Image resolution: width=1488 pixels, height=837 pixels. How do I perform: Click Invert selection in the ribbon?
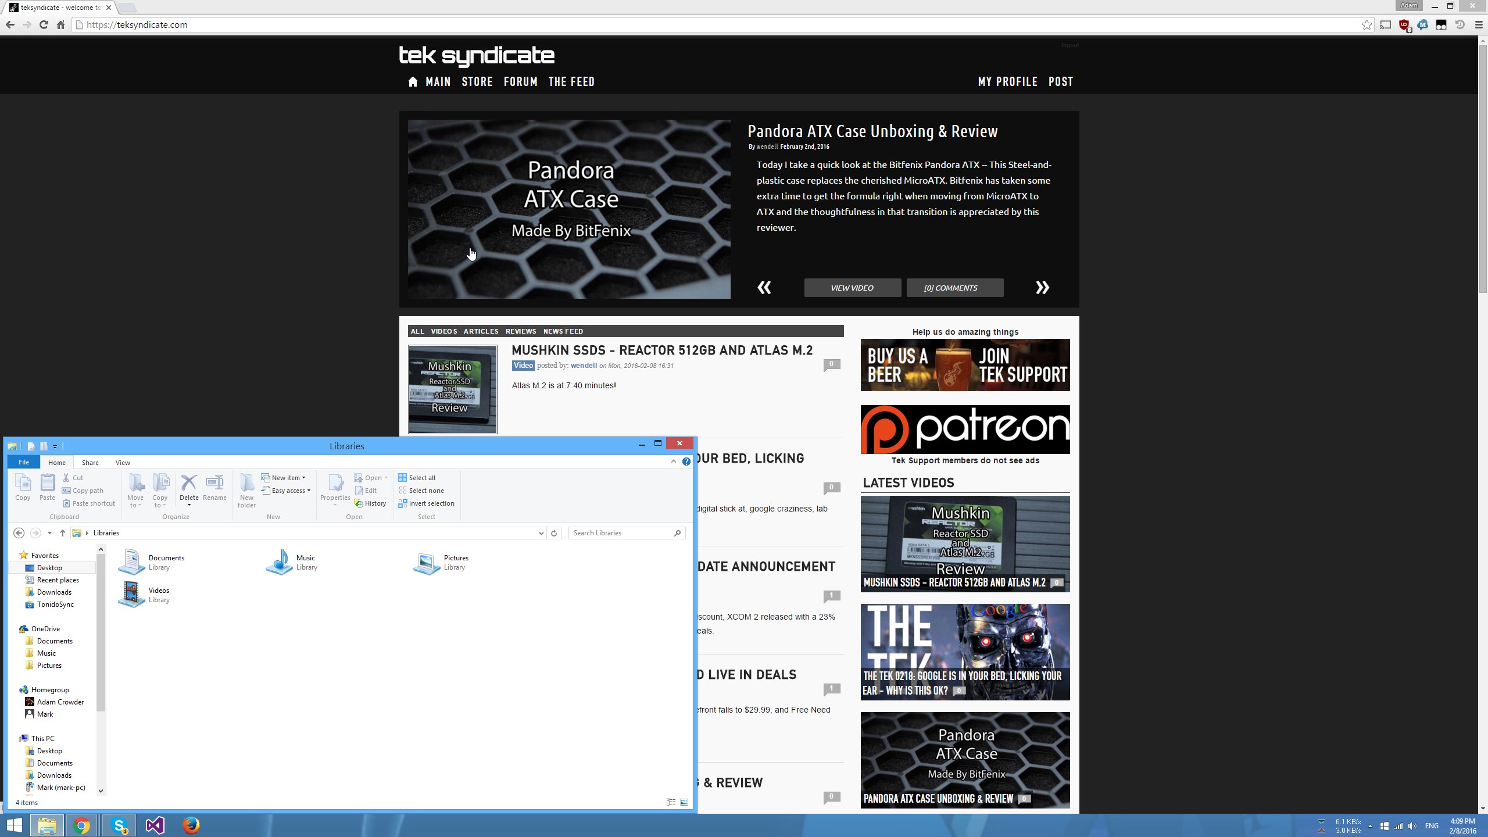pos(426,503)
